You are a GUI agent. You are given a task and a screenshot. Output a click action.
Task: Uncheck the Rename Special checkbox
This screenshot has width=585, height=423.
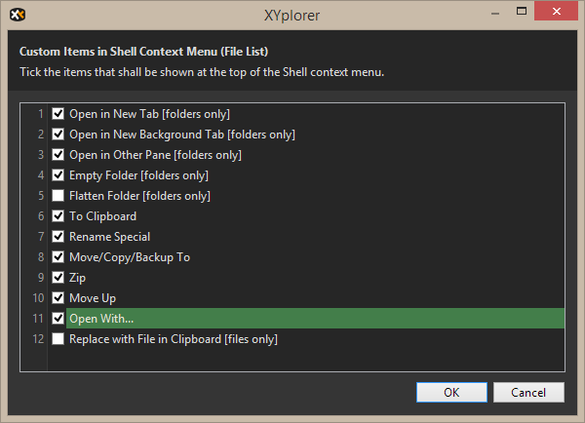point(58,237)
